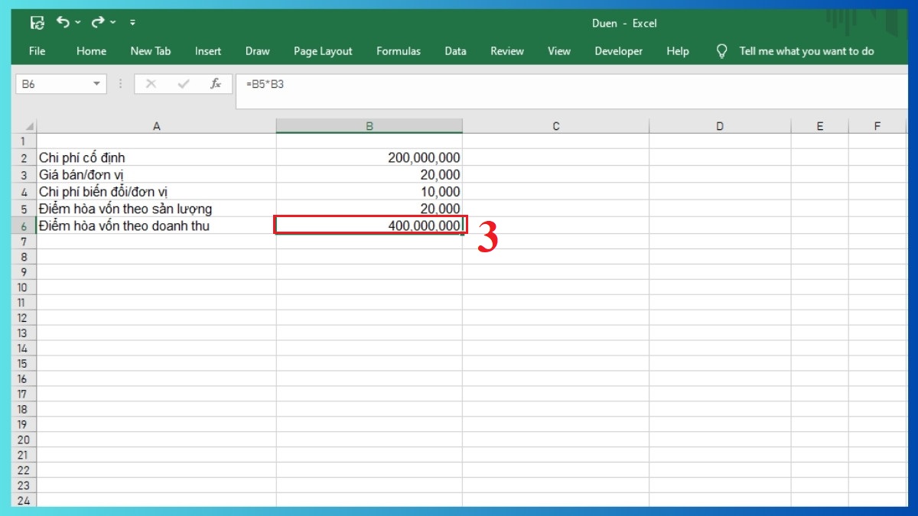Select row 6 header

[24, 226]
